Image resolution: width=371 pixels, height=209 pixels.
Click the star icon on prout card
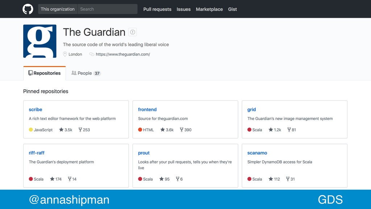[x=162, y=179]
